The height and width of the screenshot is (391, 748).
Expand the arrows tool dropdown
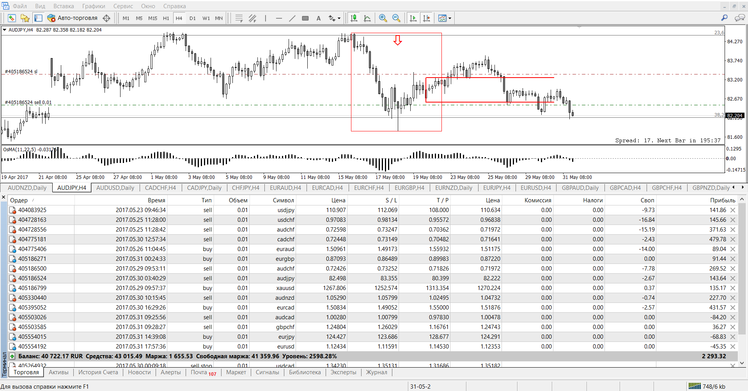tap(339, 18)
